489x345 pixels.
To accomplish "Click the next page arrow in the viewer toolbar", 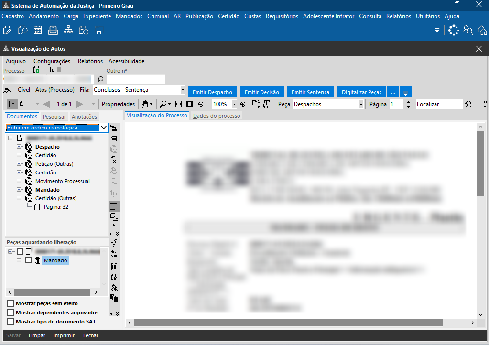I will click(79, 104).
